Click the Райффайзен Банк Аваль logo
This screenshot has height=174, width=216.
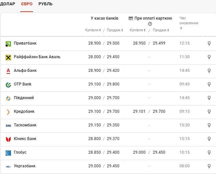click(x=8, y=57)
